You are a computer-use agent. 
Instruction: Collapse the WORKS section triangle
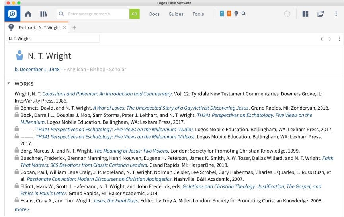[8, 83]
